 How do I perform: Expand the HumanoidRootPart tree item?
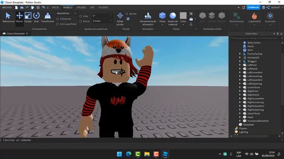pos(240,121)
